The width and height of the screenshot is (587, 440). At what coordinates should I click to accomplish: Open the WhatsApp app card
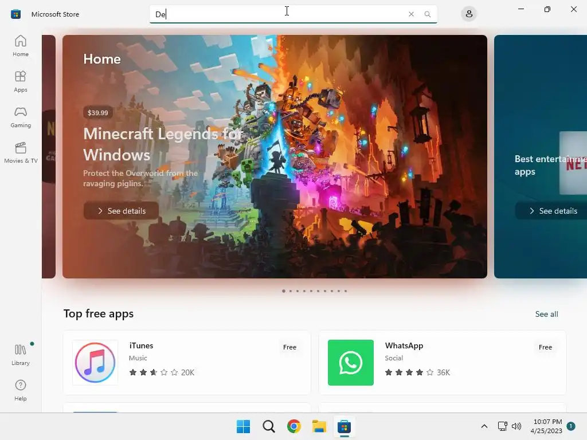click(x=443, y=363)
